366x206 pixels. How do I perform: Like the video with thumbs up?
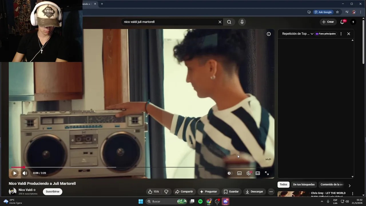(x=154, y=192)
